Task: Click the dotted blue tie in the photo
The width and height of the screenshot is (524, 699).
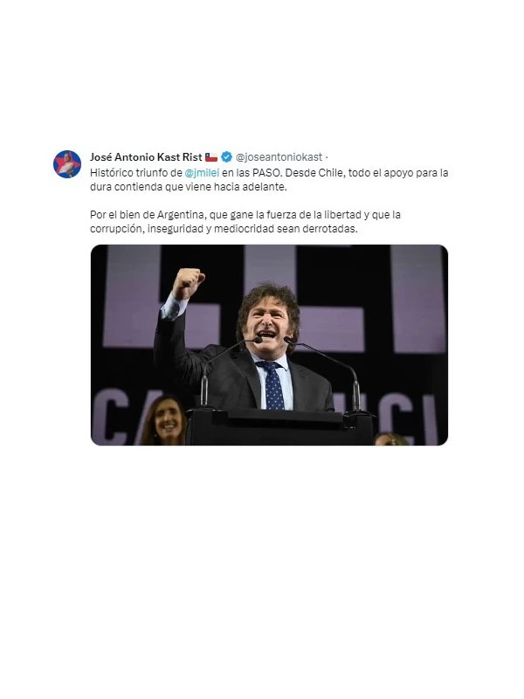Action: click(x=272, y=385)
